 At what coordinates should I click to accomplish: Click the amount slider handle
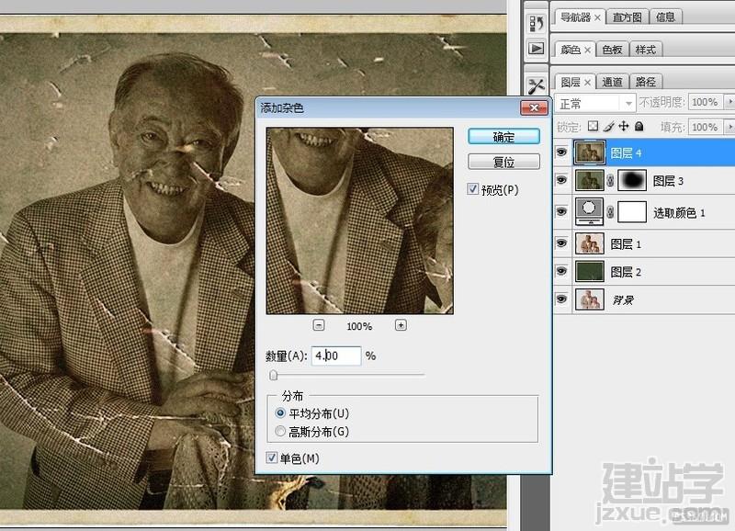point(274,375)
